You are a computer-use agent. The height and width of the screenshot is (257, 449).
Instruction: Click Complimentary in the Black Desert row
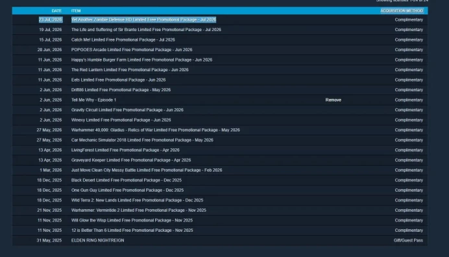point(409,180)
